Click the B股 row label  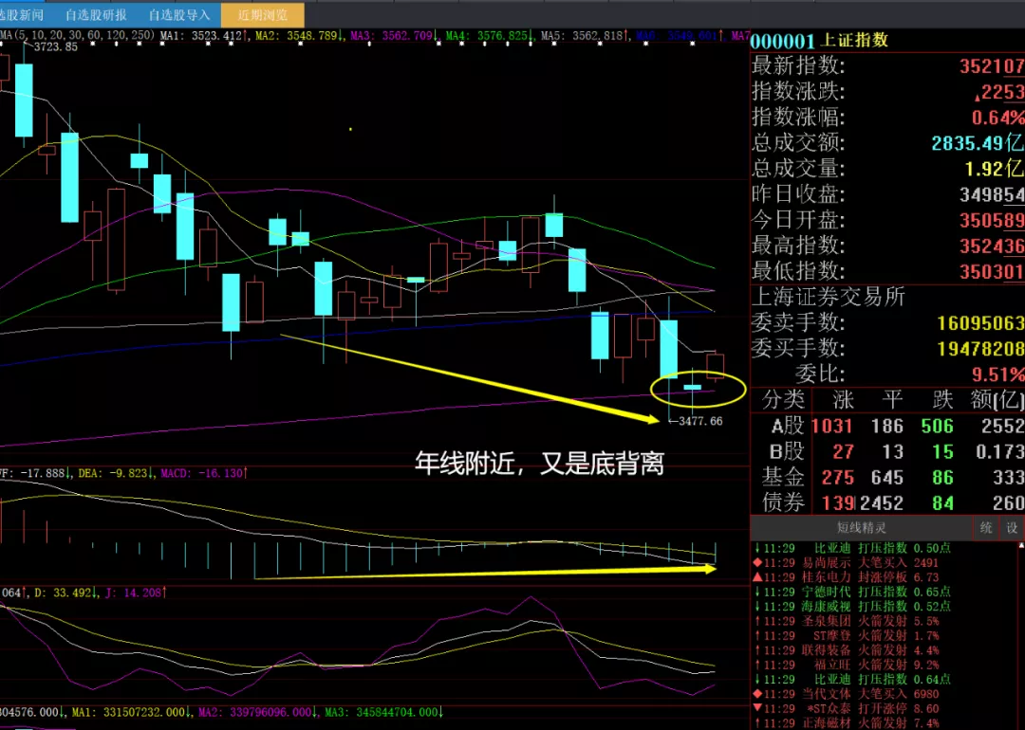pyautogui.click(x=787, y=451)
